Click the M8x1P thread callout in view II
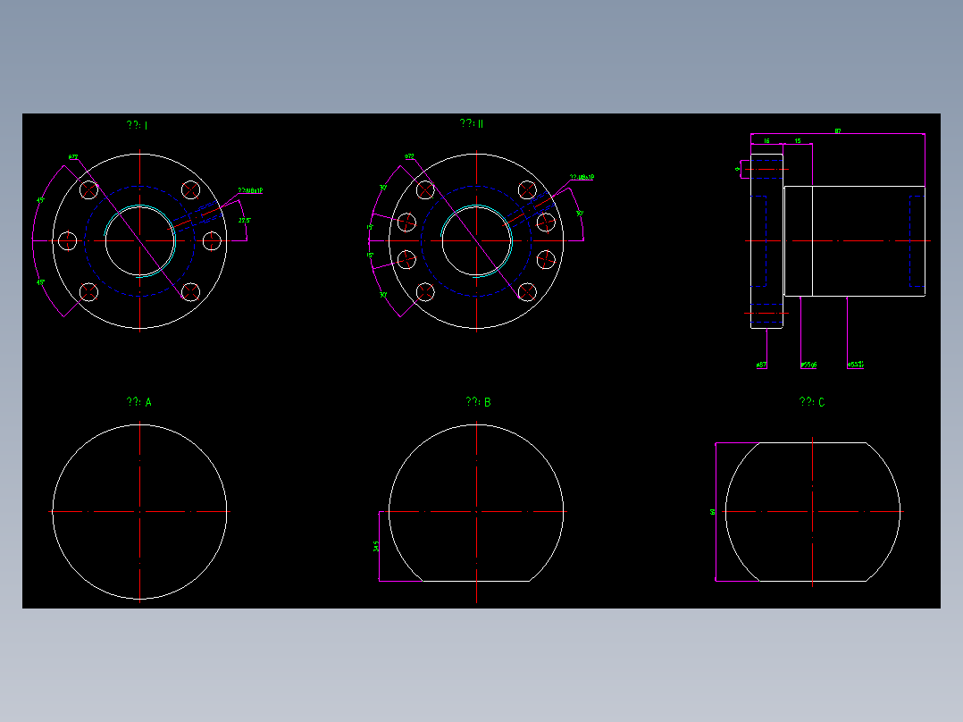 point(582,177)
